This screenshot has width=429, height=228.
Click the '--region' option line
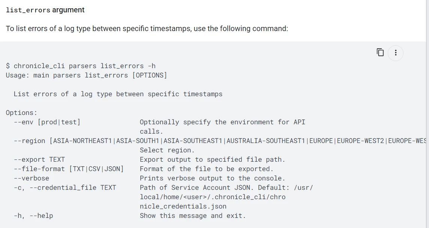(x=220, y=141)
